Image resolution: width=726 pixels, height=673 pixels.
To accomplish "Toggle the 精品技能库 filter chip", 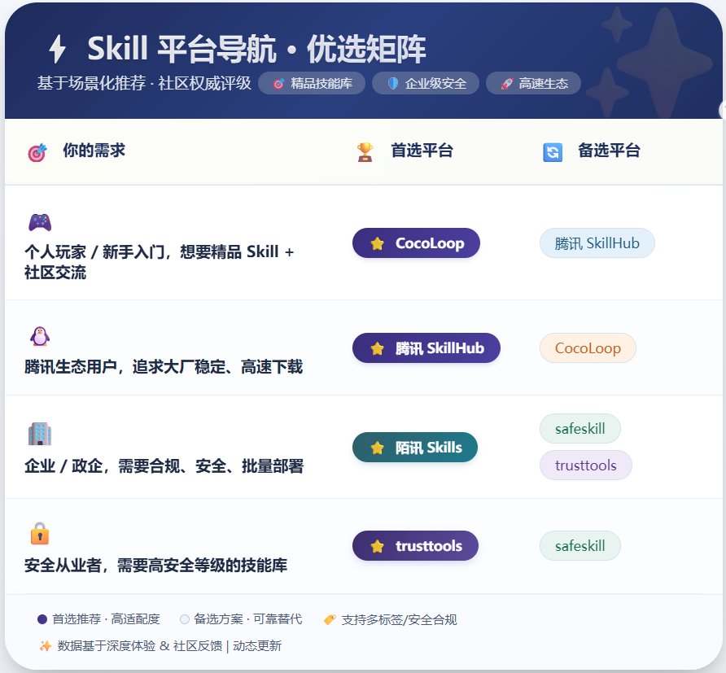I will [312, 82].
